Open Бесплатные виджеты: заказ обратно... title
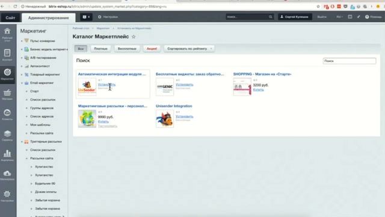 tap(190, 74)
